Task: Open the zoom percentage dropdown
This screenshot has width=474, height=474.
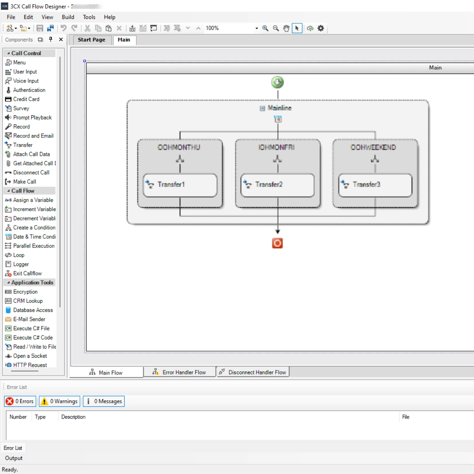Action: click(x=257, y=28)
